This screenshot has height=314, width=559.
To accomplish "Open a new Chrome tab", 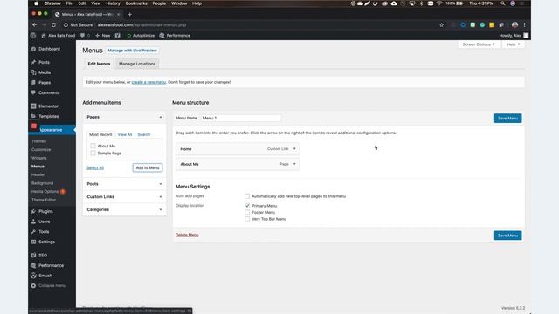I will (x=130, y=14).
